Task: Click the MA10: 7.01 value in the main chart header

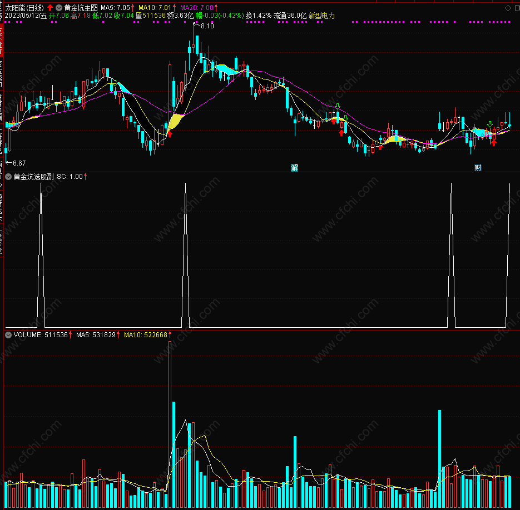Action: (x=155, y=8)
